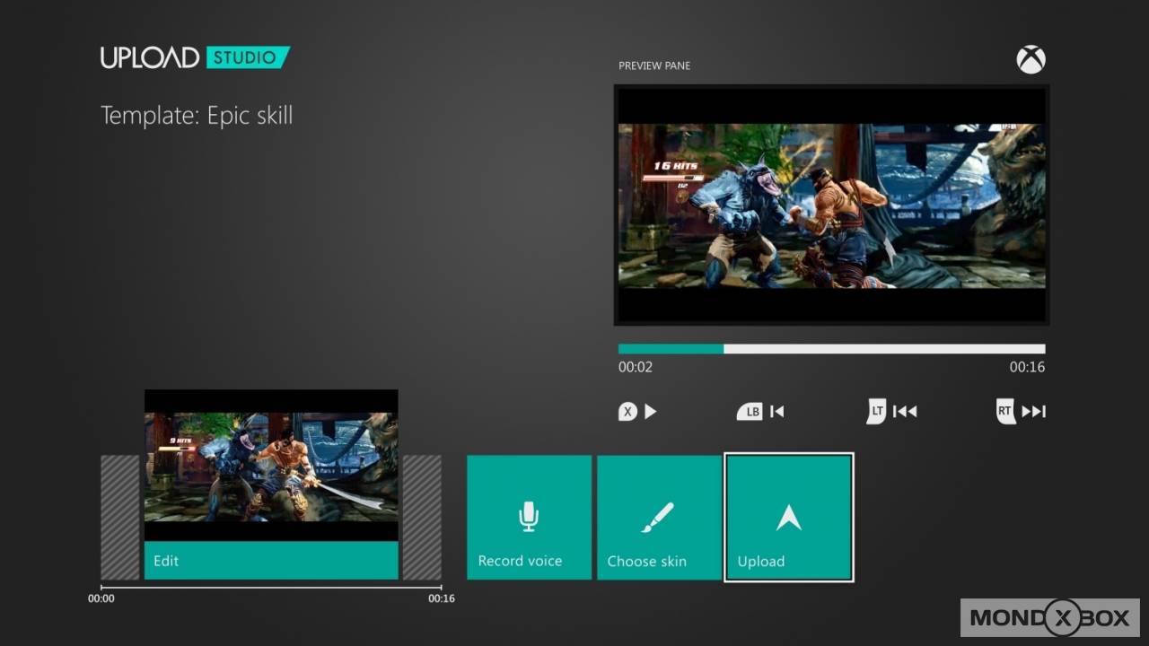Hit the Upload arrow icon tile

pyautogui.click(x=788, y=517)
